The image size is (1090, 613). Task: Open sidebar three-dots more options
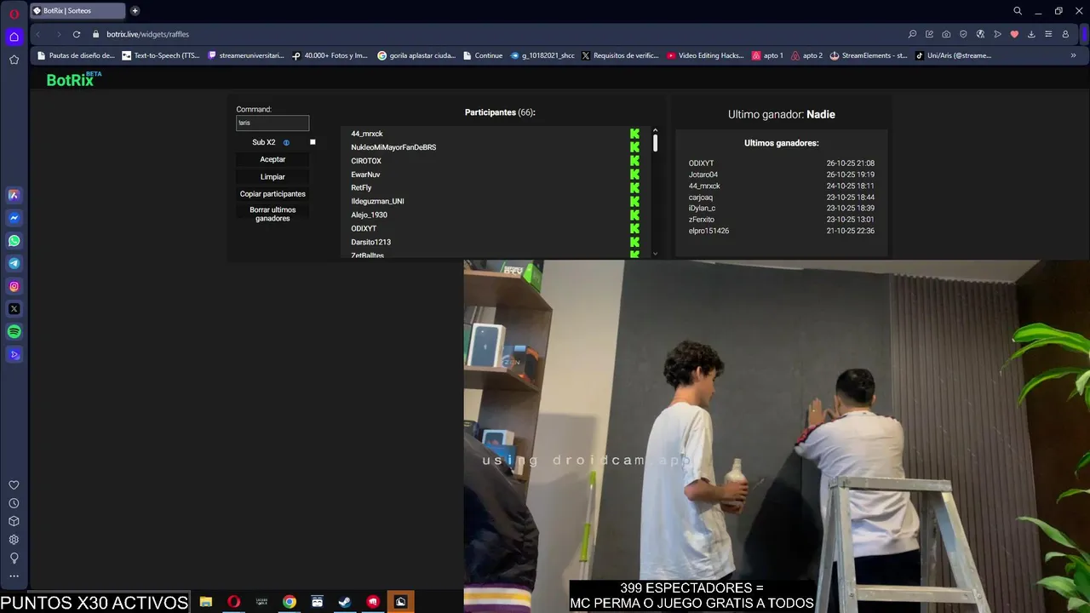point(14,576)
